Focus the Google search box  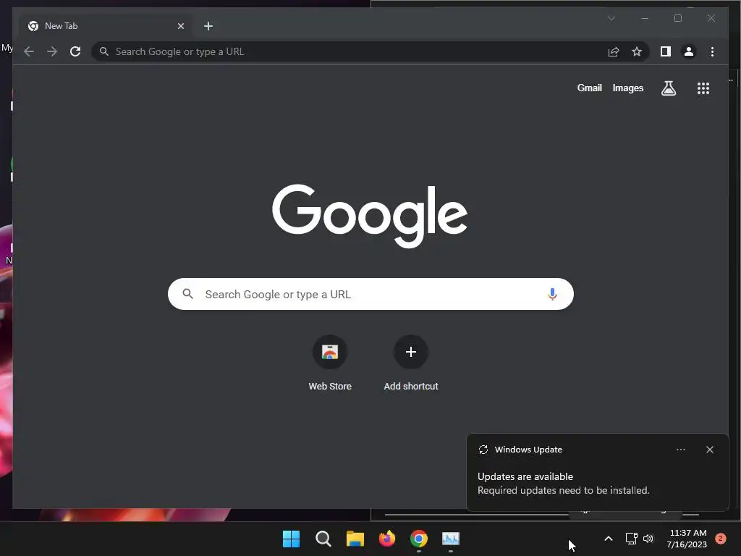[370, 294]
